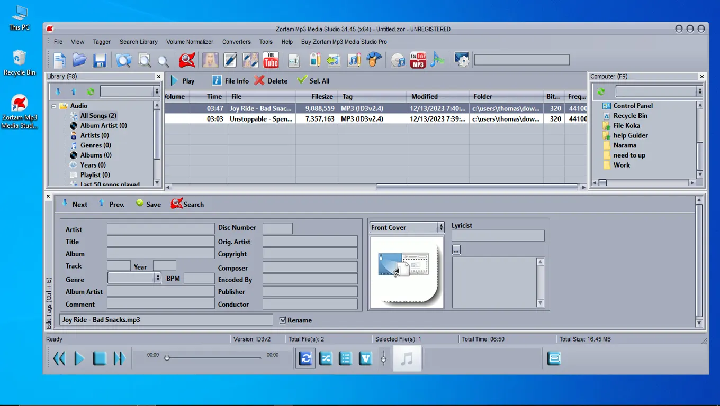Open the Tools menu

266,42
